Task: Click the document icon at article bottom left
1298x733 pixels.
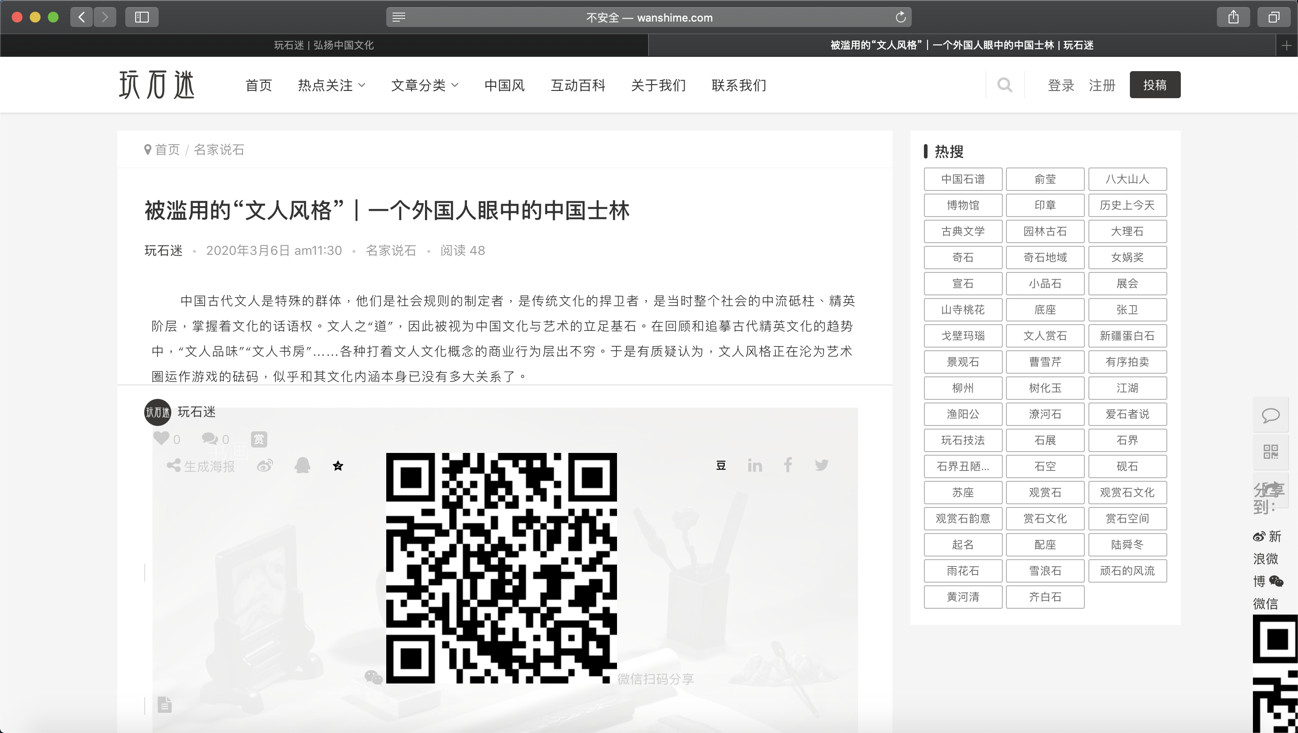Action: [x=164, y=704]
